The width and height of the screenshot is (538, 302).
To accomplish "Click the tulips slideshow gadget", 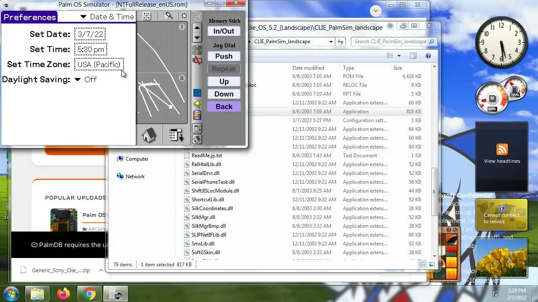I will tap(501, 258).
